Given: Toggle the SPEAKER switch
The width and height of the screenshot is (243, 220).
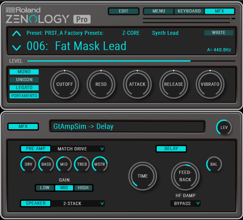Looking at the screenshot, I should pyautogui.click(x=36, y=203).
